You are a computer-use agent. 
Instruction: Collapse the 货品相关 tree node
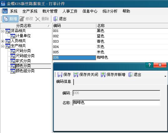point(3,31)
